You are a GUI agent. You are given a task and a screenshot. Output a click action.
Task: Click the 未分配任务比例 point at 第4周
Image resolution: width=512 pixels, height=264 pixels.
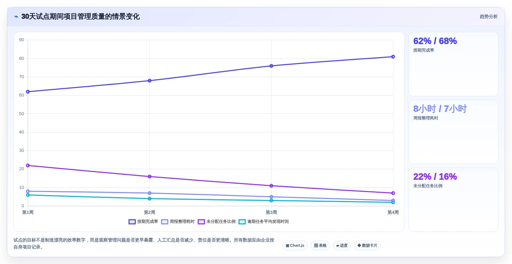pos(393,193)
